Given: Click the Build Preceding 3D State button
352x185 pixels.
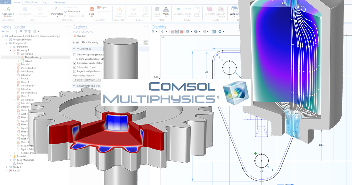Looking at the screenshot, I should point(88,80).
